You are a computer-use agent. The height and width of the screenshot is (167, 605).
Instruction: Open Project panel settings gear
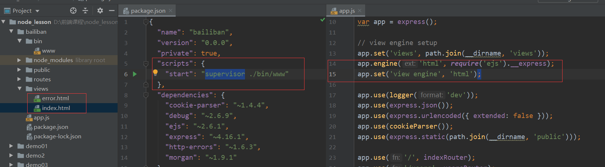click(100, 11)
